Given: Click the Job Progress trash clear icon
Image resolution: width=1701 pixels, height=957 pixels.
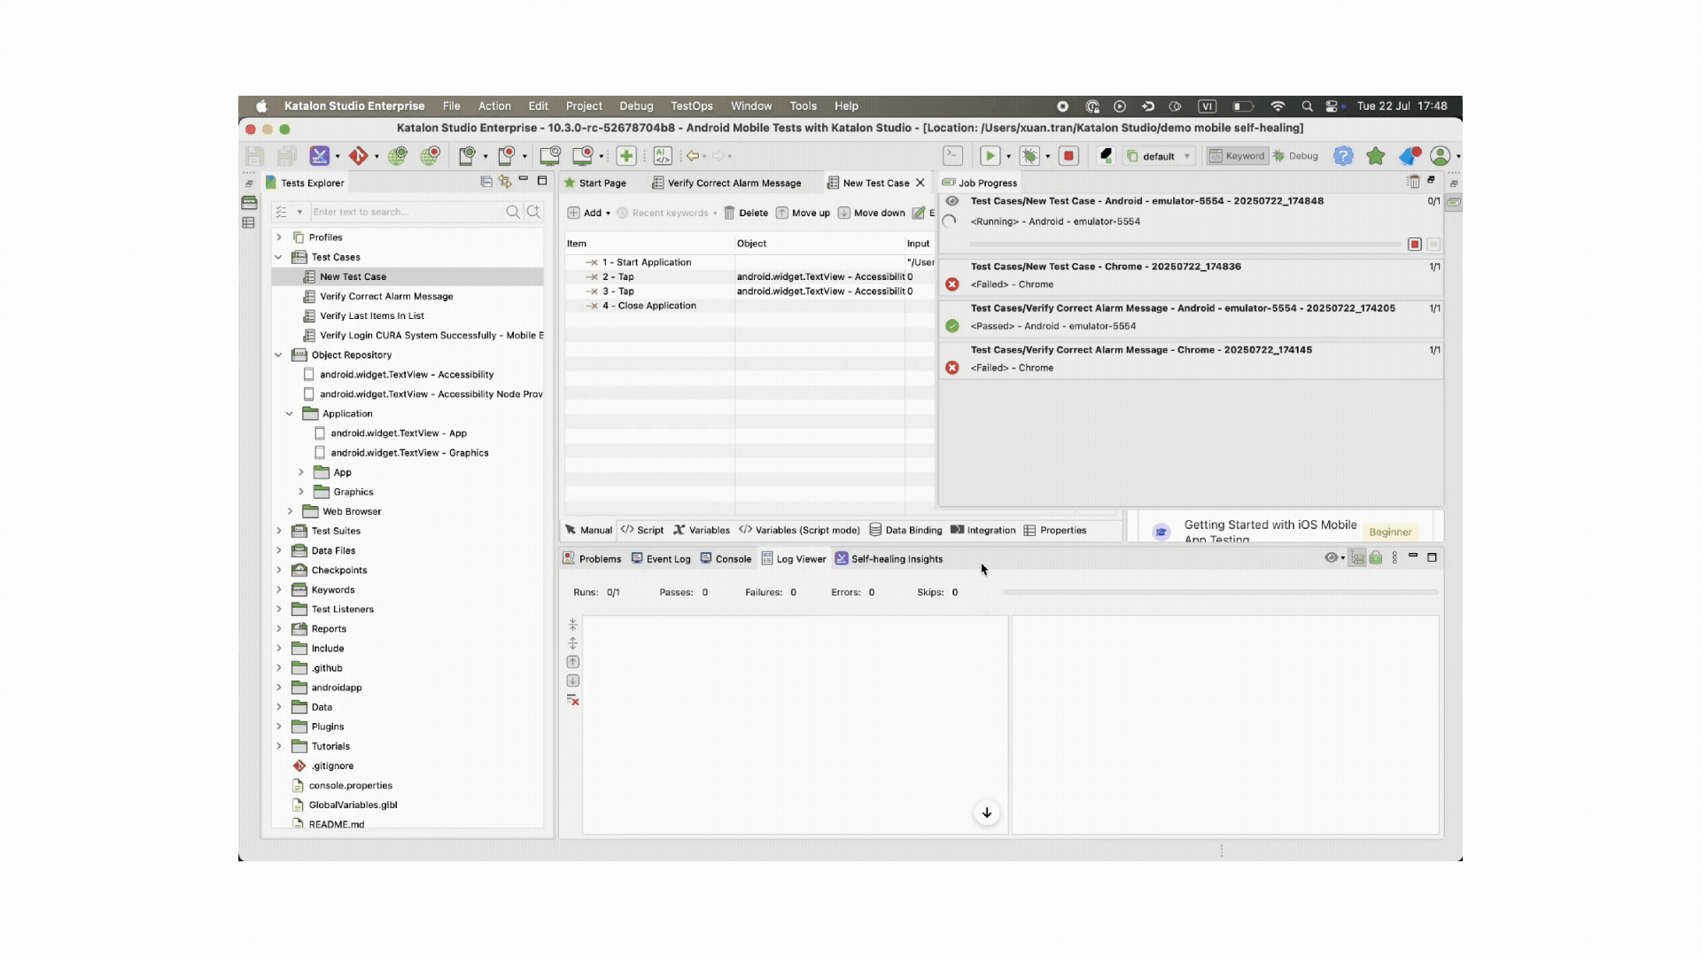Looking at the screenshot, I should [x=1413, y=182].
